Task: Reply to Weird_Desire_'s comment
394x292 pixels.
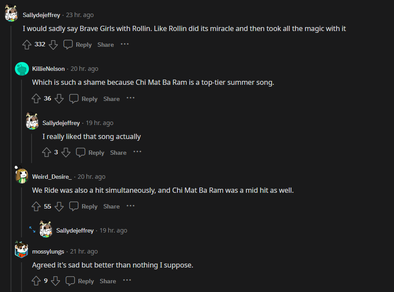Action: (84, 206)
